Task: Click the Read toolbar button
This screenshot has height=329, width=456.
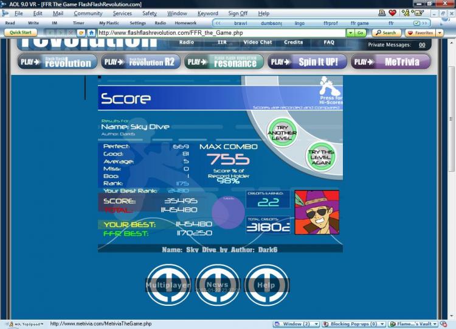Action: [10, 23]
